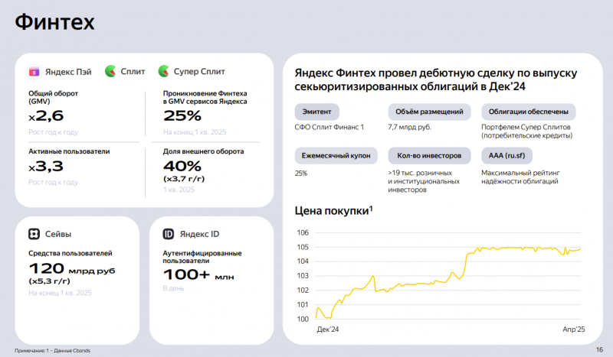Click the На конец 1 кв. 2025 caption under Сейвы
Viewport: 613px width, 357px height.
point(60,293)
